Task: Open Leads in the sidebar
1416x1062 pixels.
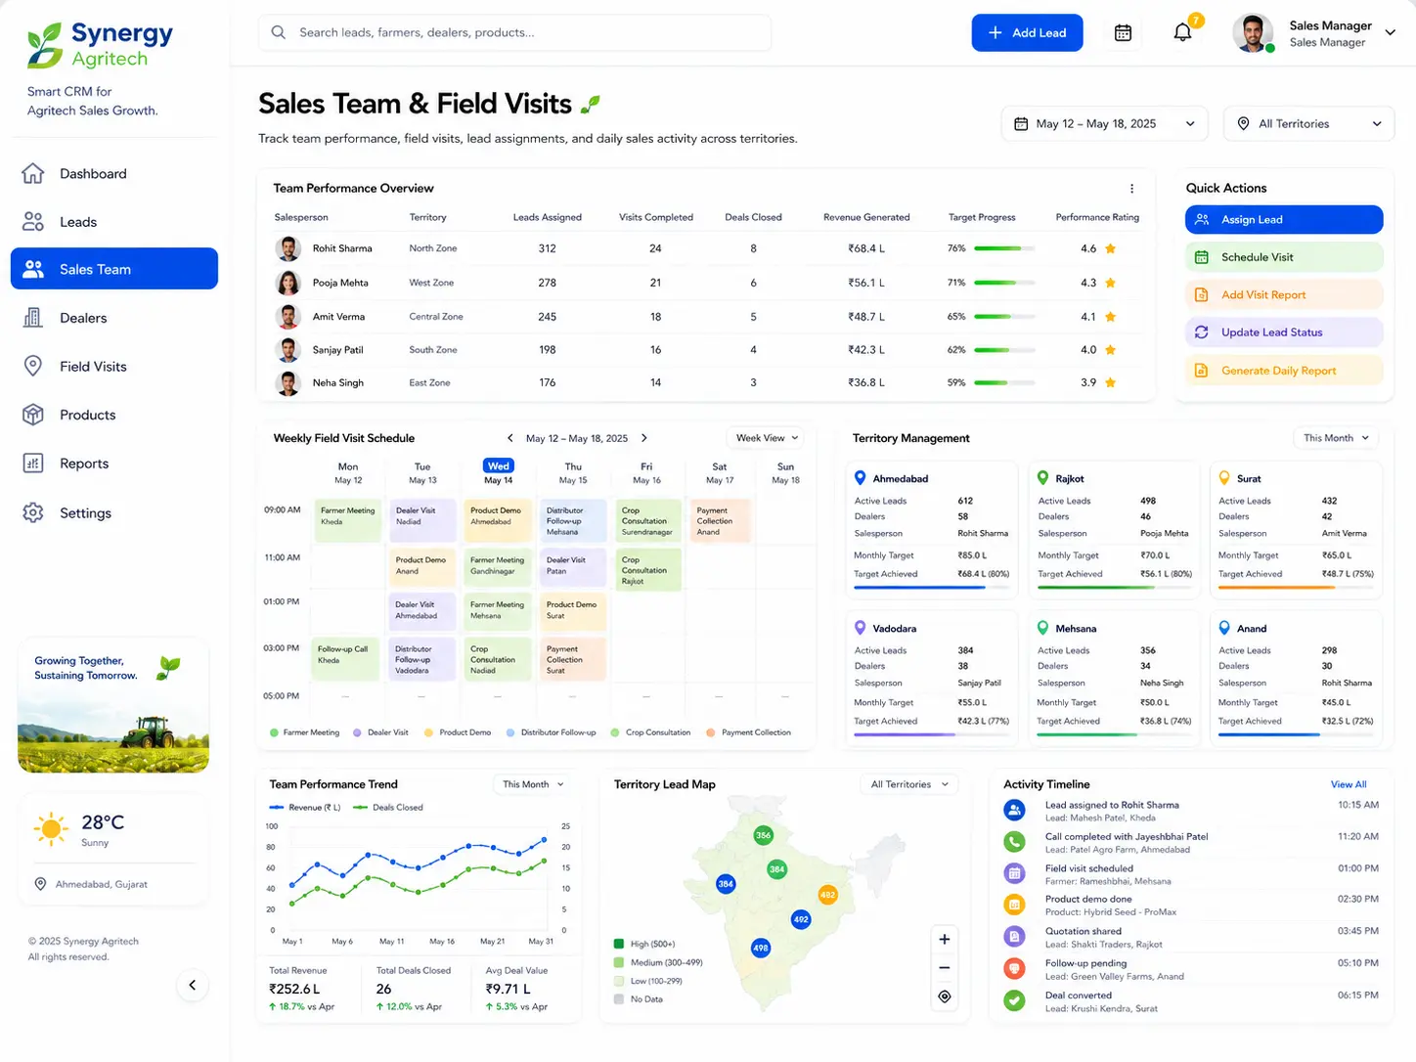Action: pos(114,222)
